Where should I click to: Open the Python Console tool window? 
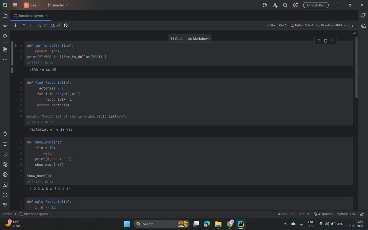point(5,154)
